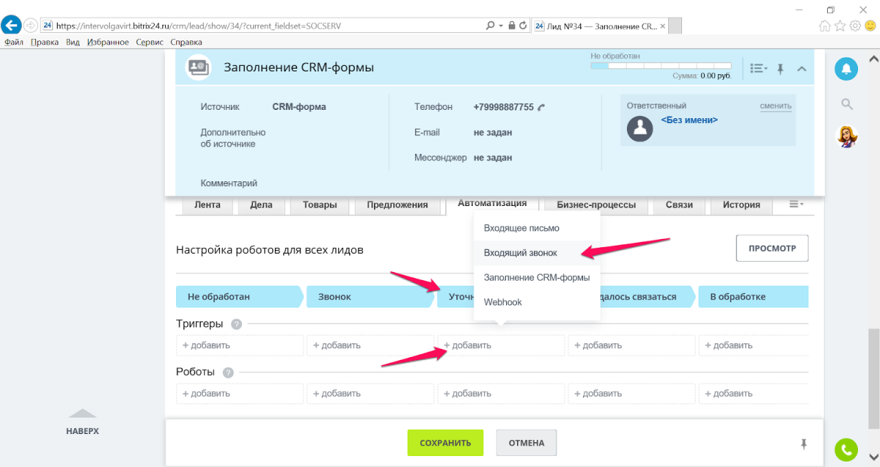Collapse the lead header with the chevron
The width and height of the screenshot is (880, 467).
coord(801,69)
